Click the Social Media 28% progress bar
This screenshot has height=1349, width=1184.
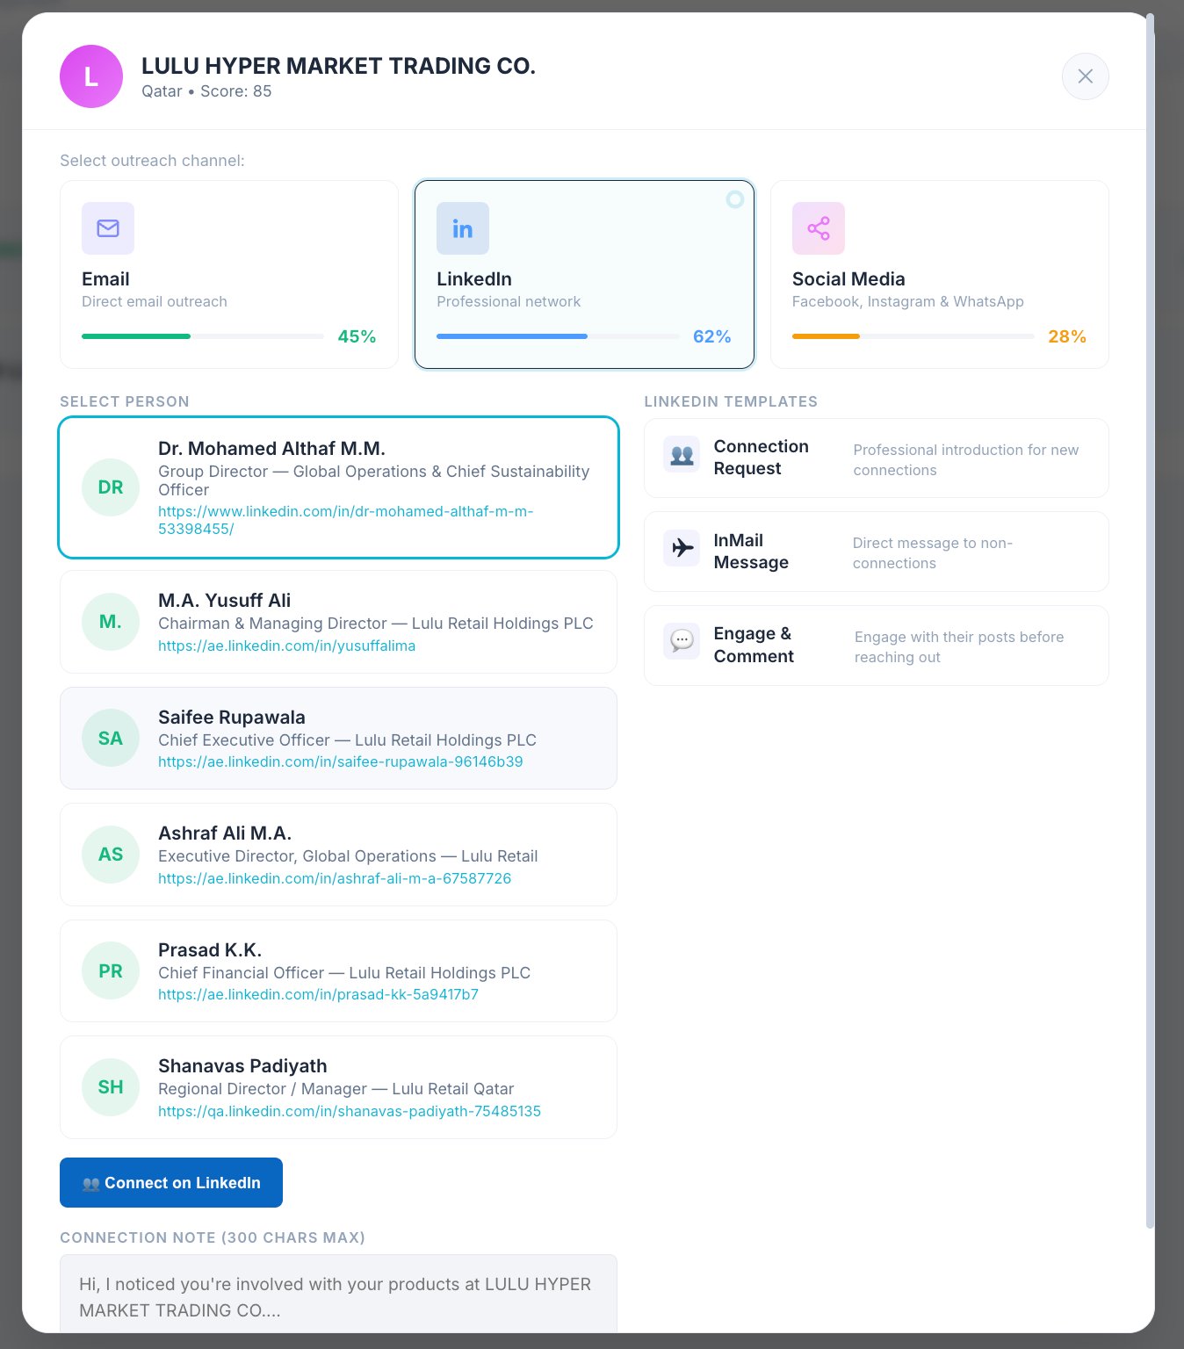pos(913,336)
